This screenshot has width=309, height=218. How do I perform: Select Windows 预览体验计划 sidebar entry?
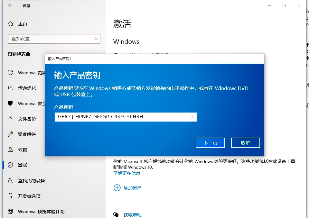click(x=41, y=212)
